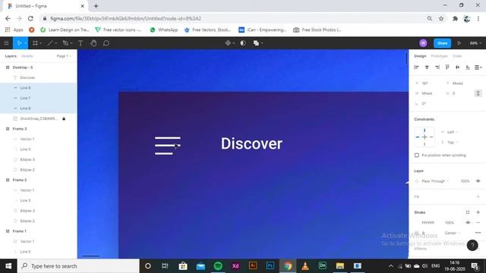Click Align left icon
Viewport: 486px width, 273px height.
tap(417, 67)
